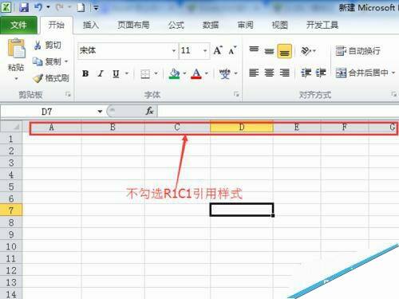Click the Select All corner button
This screenshot has width=399, height=299.
pos(11,127)
